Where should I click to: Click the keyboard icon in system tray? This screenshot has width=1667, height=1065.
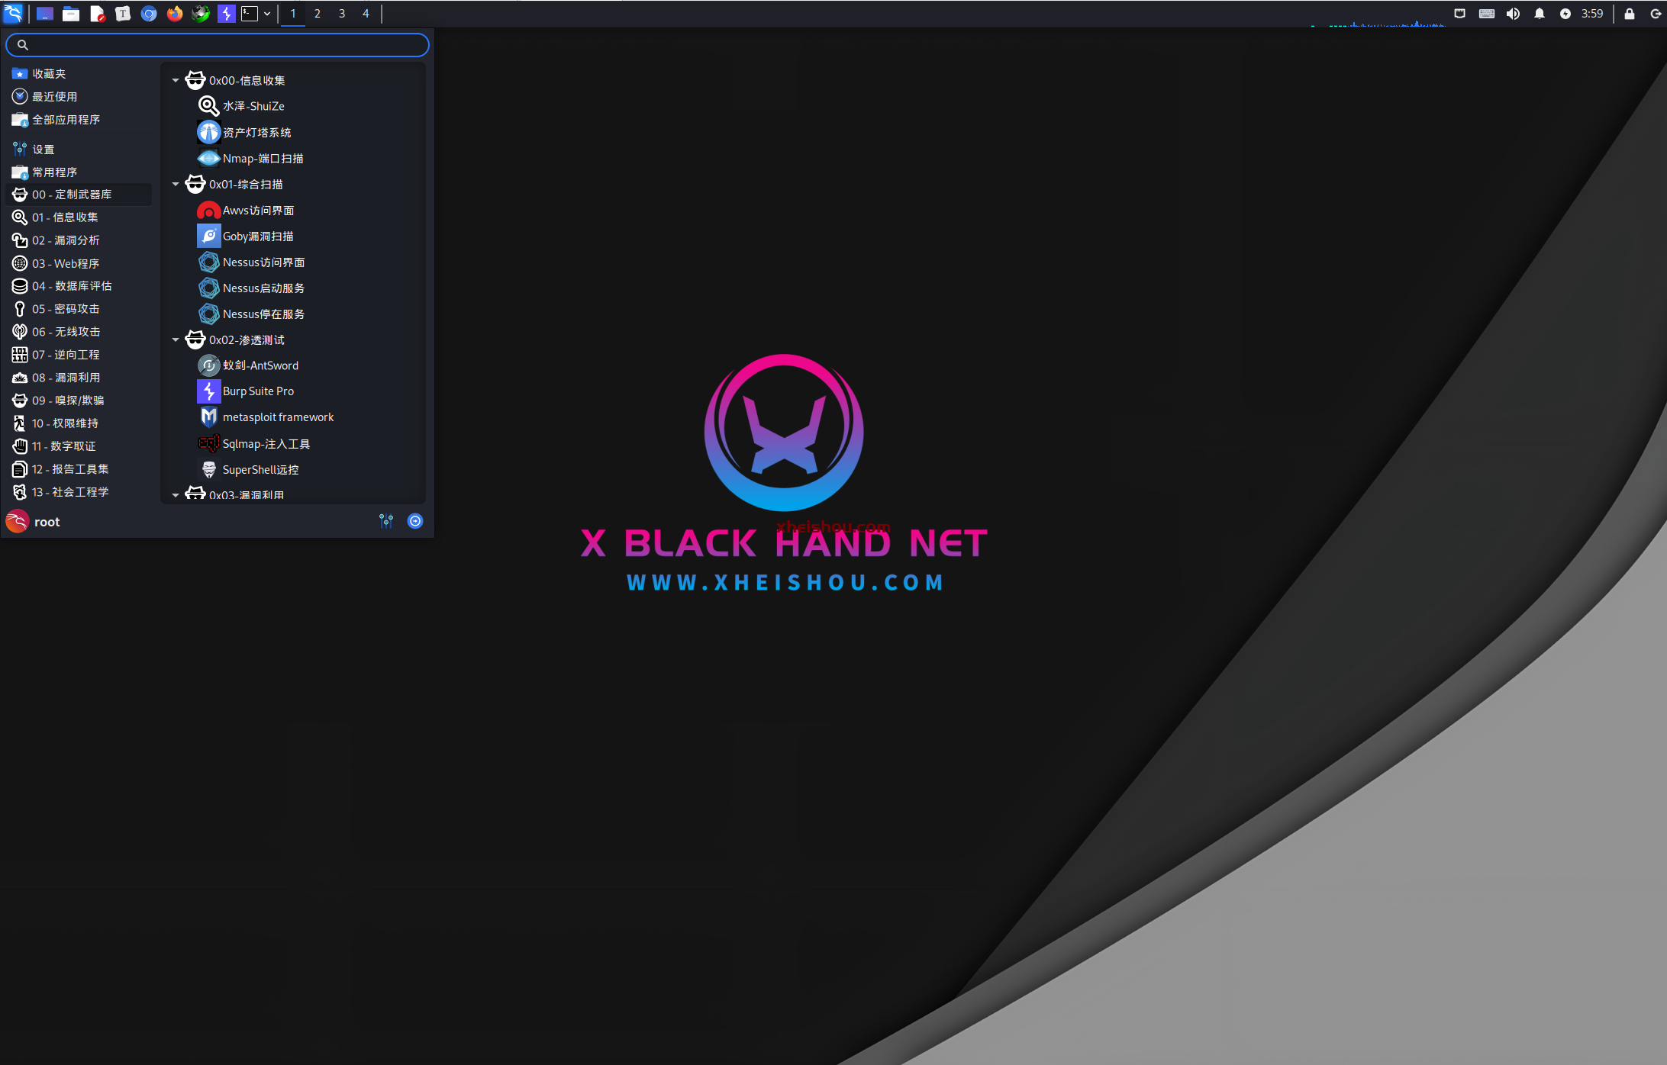[x=1487, y=14]
